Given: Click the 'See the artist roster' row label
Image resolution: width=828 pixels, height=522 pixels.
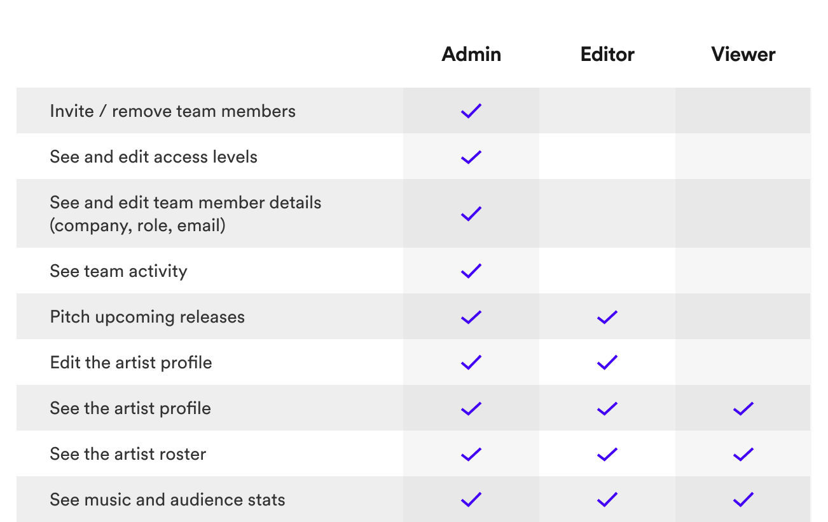Looking at the screenshot, I should pos(128,454).
